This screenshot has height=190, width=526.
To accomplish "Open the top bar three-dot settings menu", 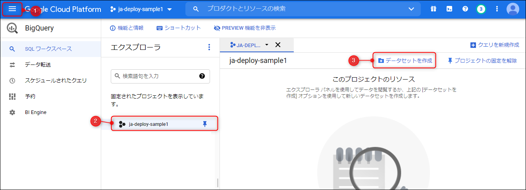I will click(497, 9).
